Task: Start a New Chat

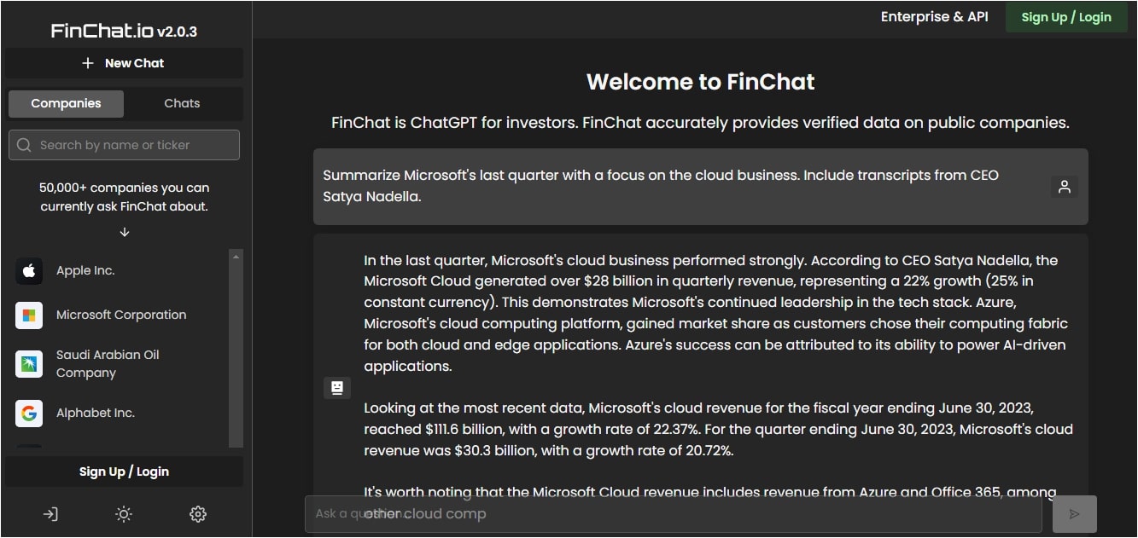Action: click(x=124, y=63)
